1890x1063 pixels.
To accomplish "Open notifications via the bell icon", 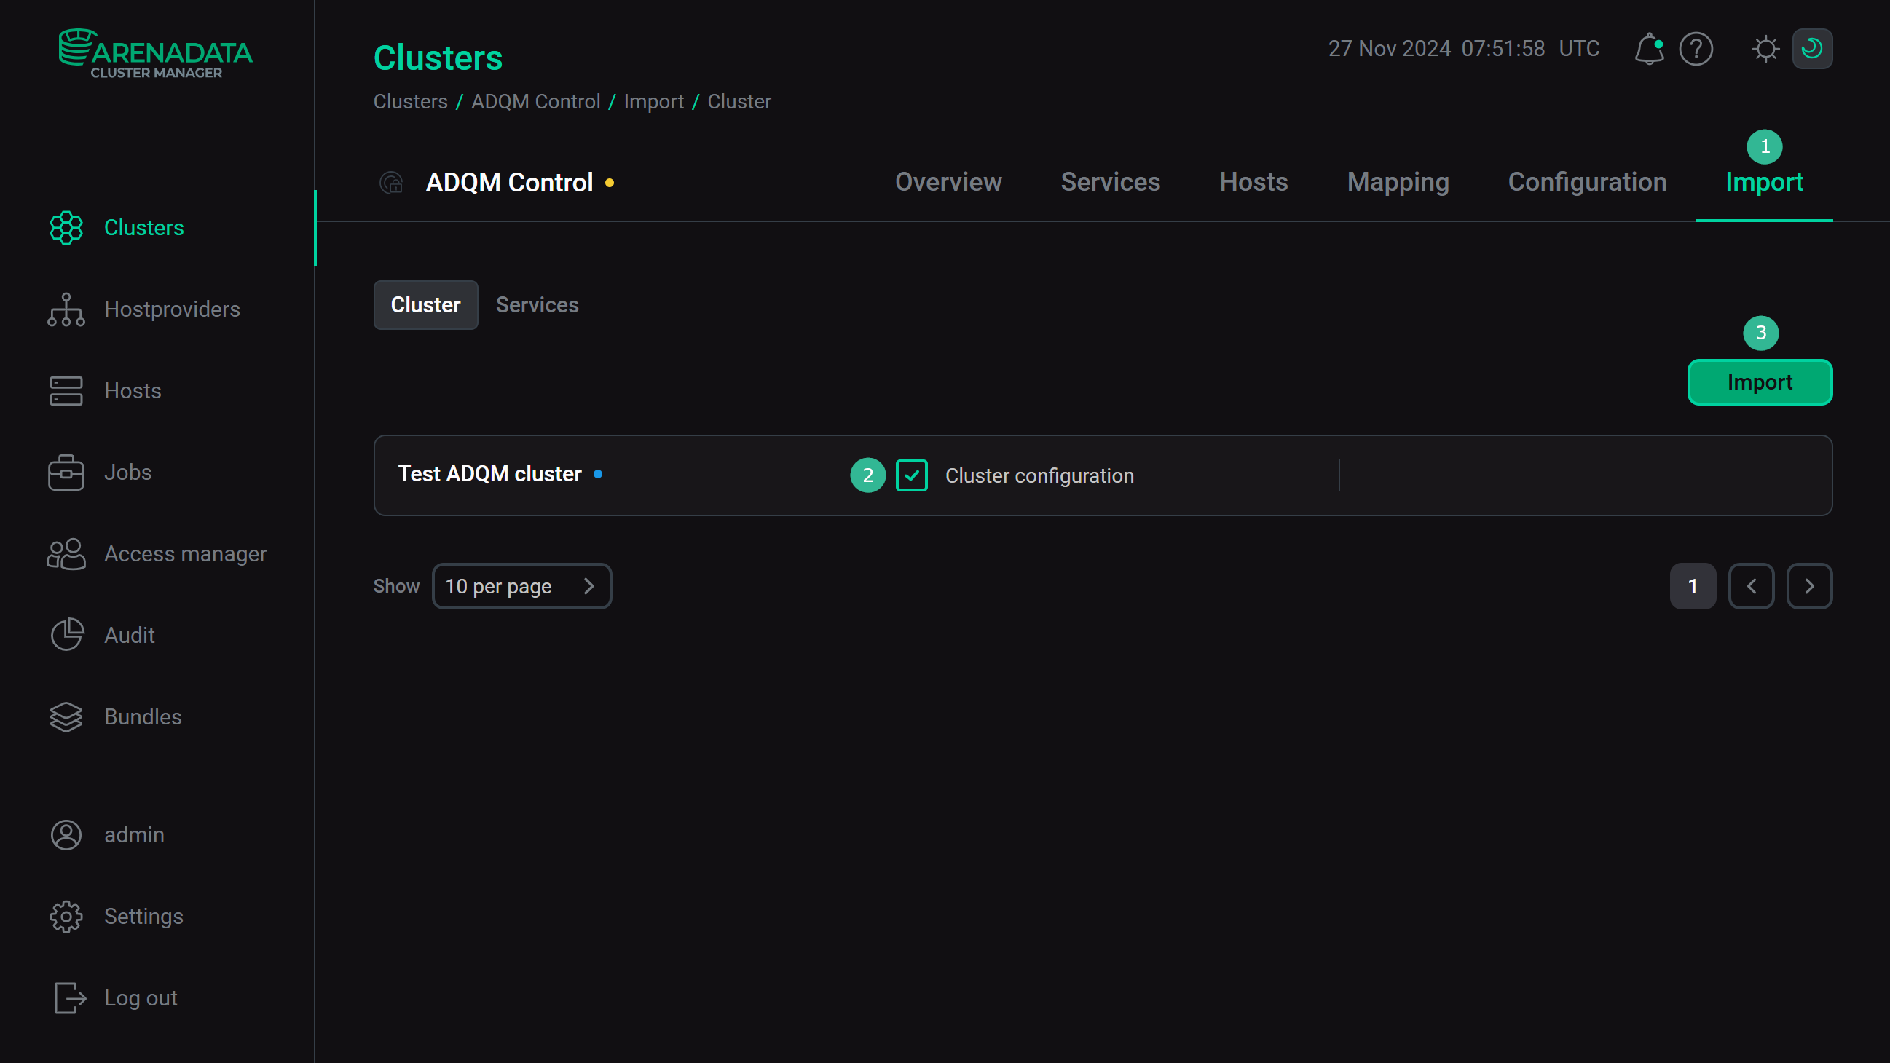I will 1649,50.
